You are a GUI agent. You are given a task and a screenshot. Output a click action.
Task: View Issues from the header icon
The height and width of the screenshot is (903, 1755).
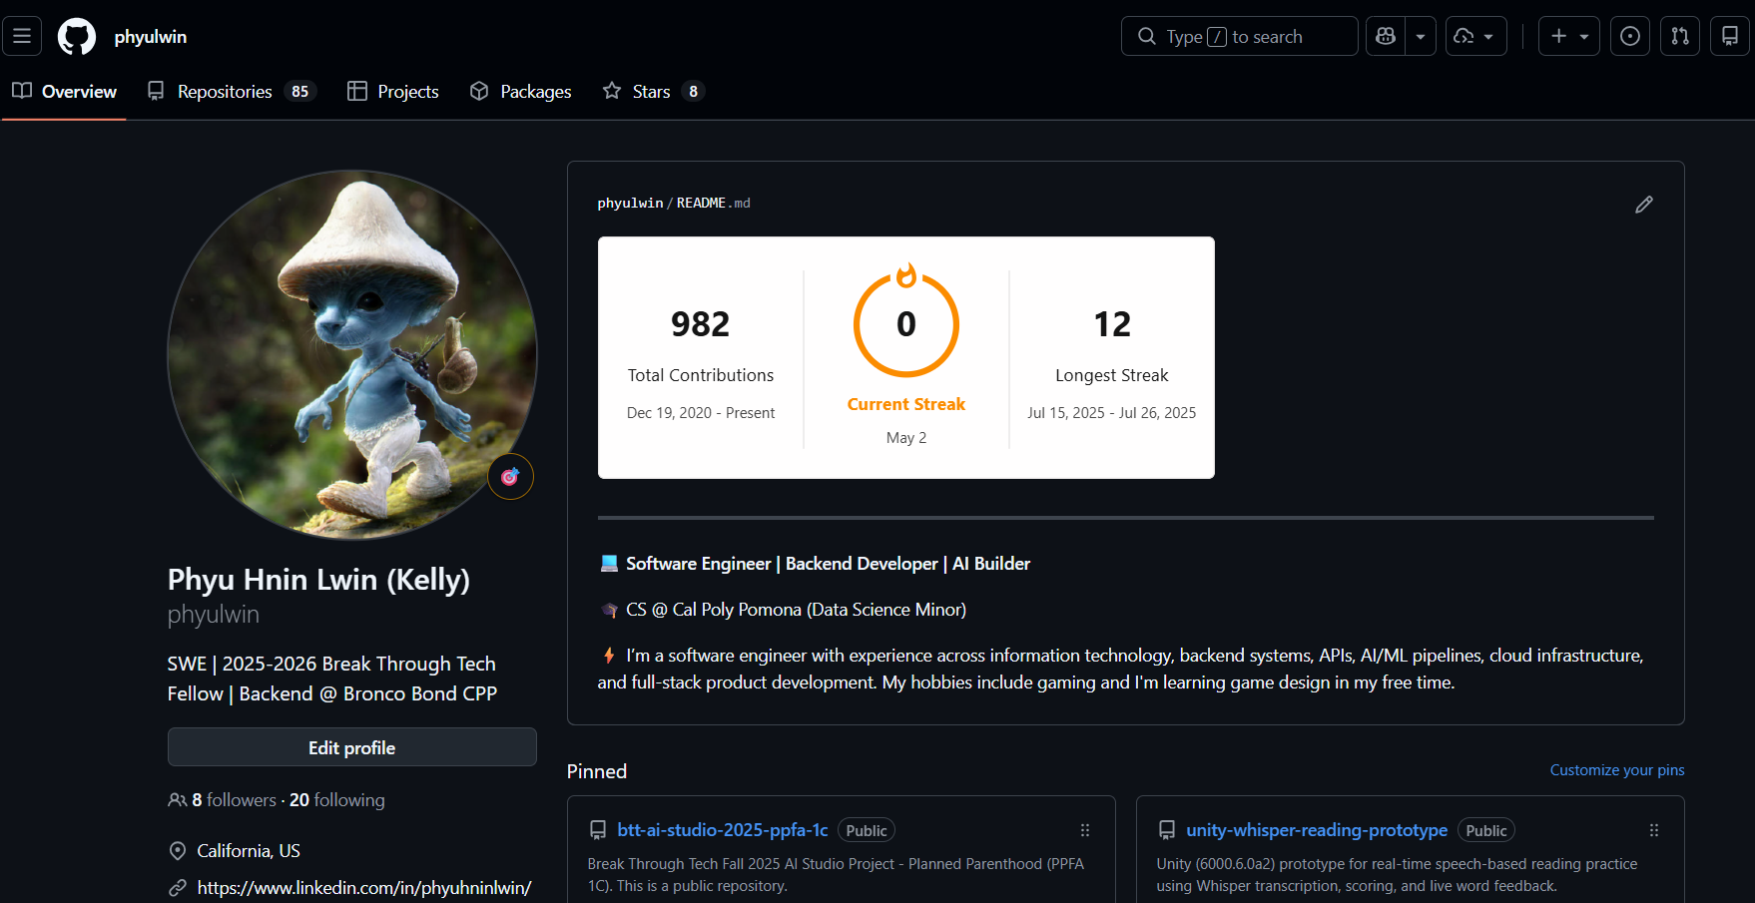point(1630,36)
